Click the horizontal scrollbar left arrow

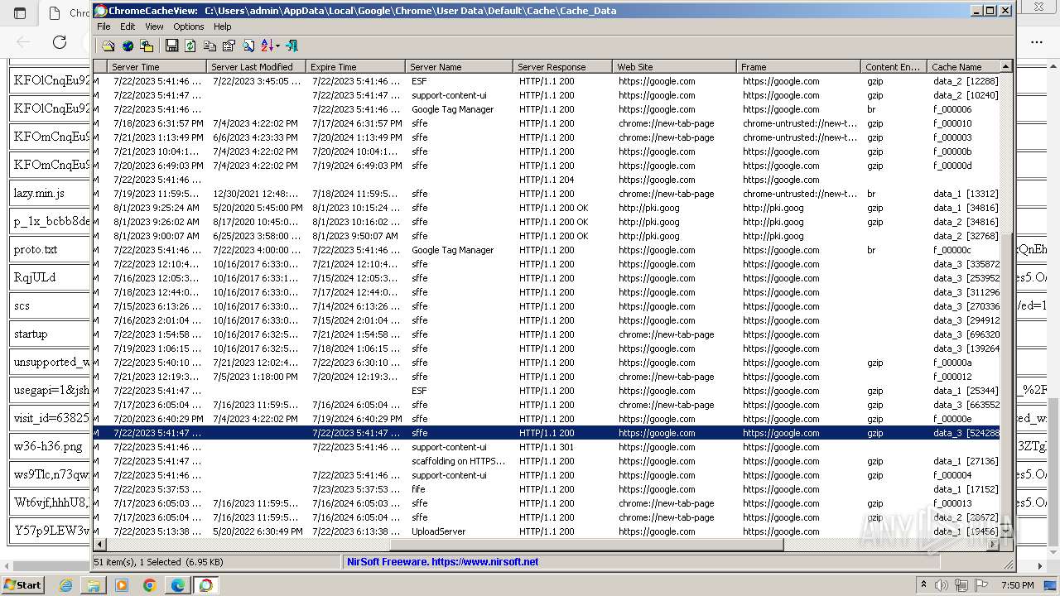tap(99, 545)
